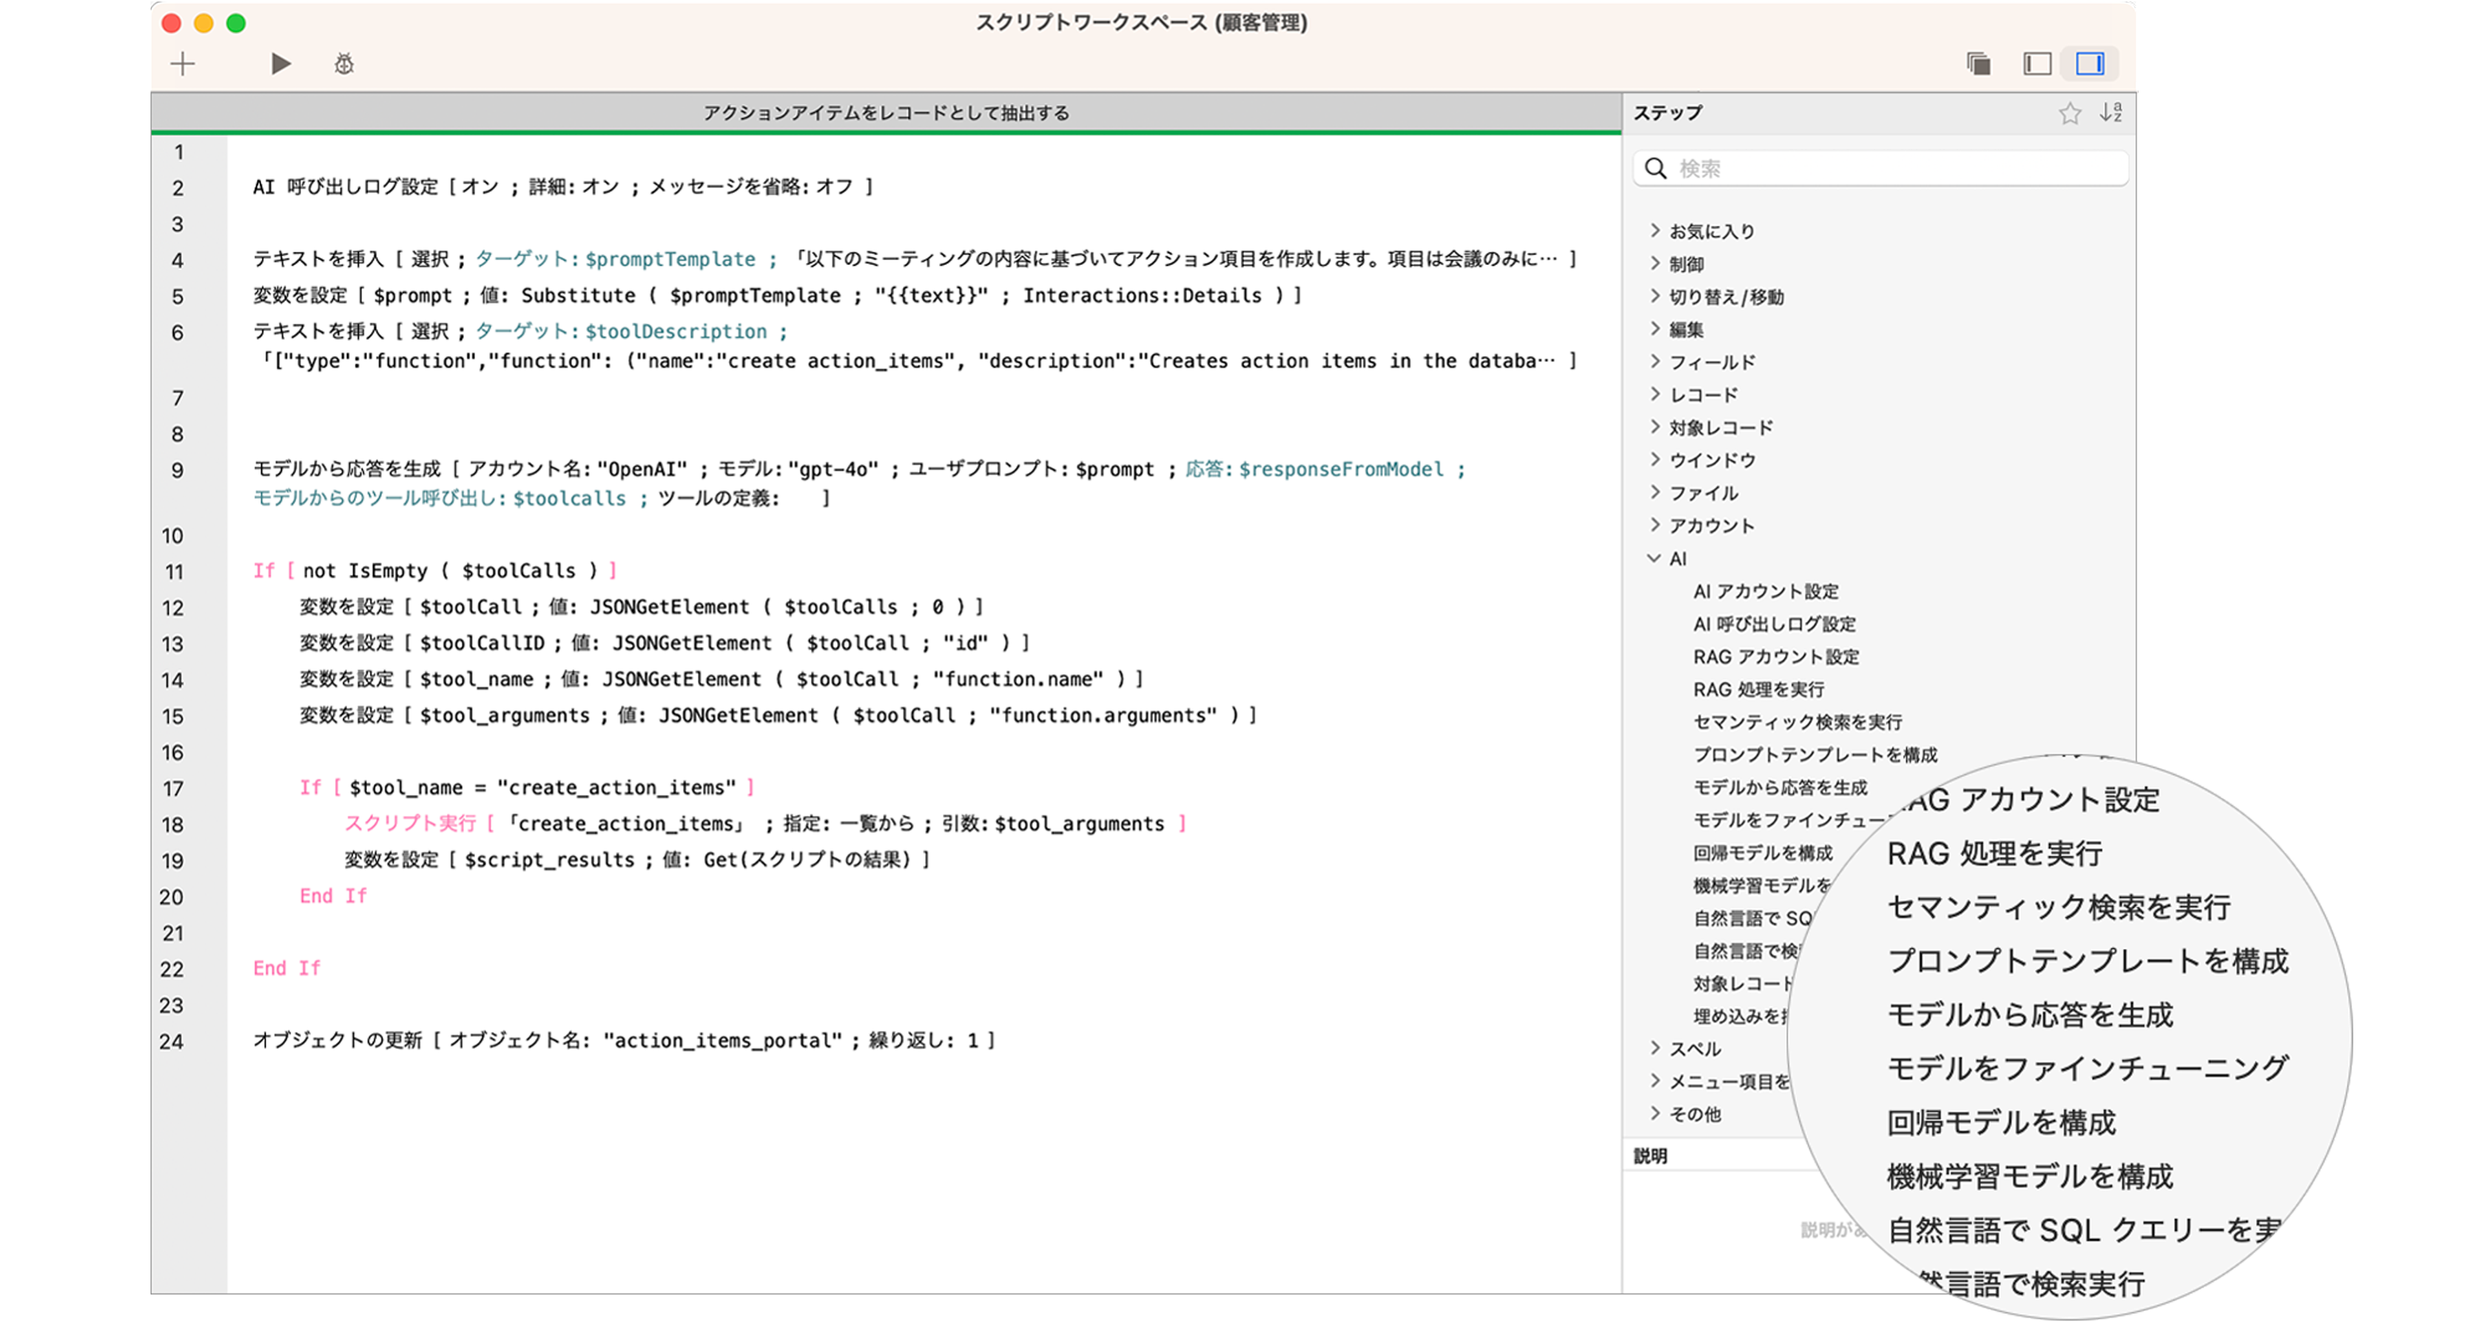Select AI アカウント設定 step

tap(1766, 591)
